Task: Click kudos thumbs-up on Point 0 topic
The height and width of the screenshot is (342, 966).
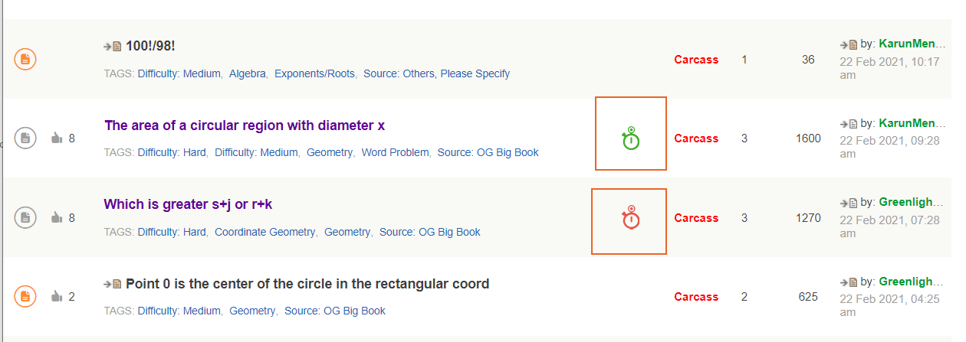Action: click(x=56, y=296)
